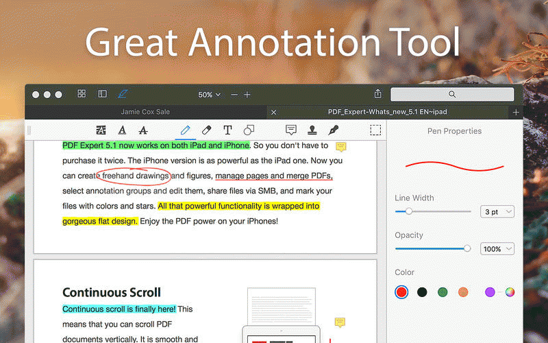Click the search magnifier field
Viewport: 548px width, 343px height.
point(452,95)
